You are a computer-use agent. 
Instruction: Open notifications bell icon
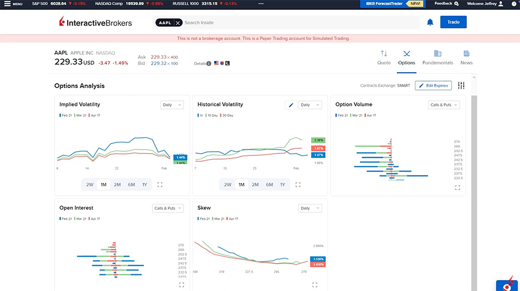(430, 22)
